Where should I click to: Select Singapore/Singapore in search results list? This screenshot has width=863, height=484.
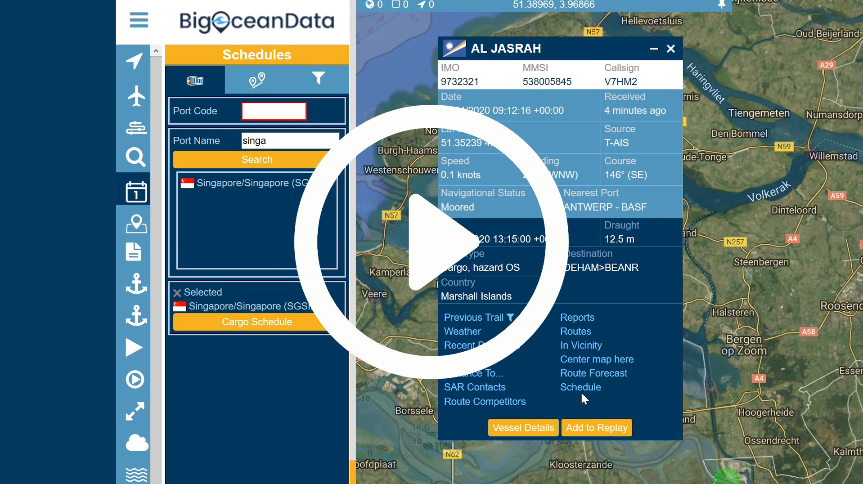click(x=252, y=183)
